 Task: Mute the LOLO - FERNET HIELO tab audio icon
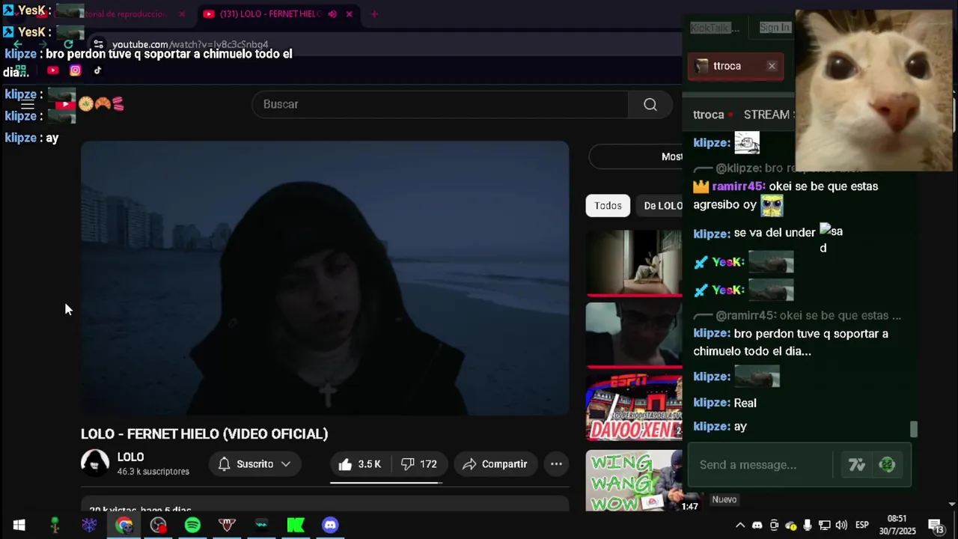[x=332, y=14]
